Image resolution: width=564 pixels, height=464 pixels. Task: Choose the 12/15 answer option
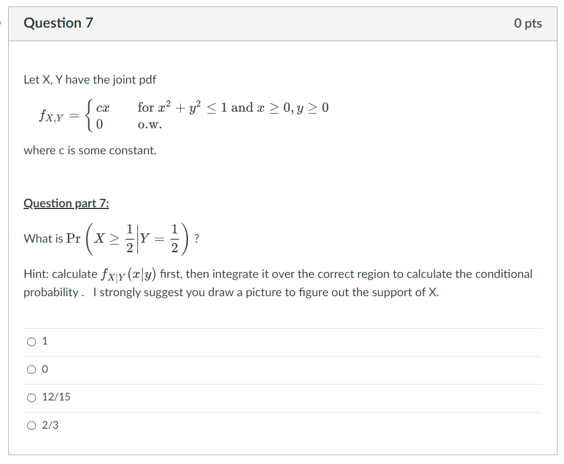[x=31, y=397]
